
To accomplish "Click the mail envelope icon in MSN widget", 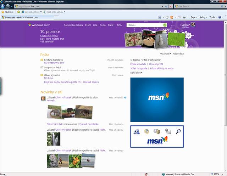I will 168,132.
